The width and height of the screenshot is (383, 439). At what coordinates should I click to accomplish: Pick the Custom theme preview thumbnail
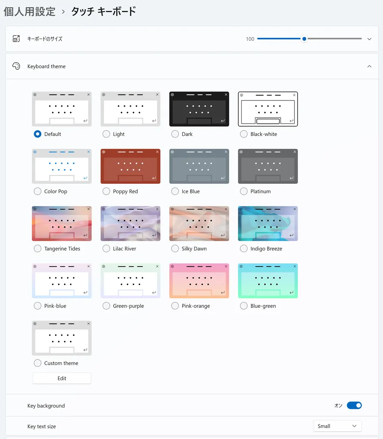pyautogui.click(x=62, y=338)
